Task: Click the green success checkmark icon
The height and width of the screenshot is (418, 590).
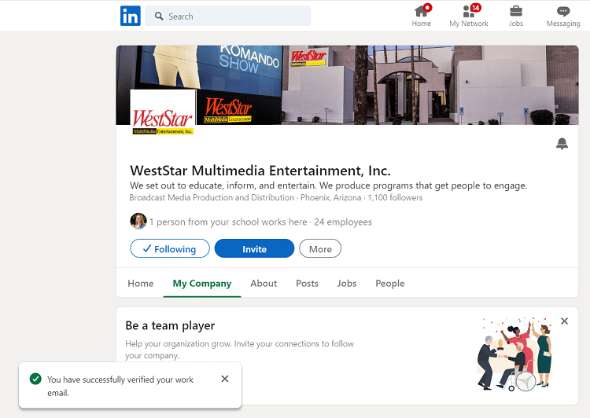Action: click(x=35, y=379)
